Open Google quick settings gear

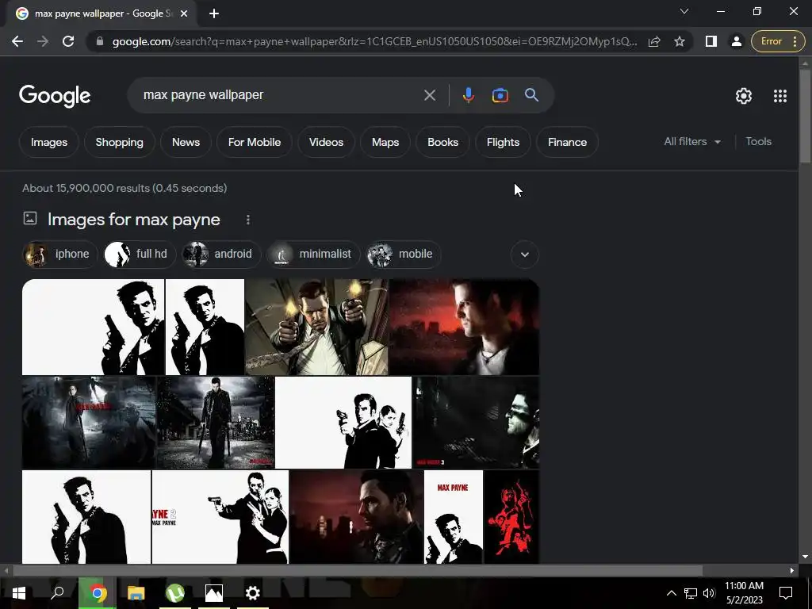click(744, 96)
